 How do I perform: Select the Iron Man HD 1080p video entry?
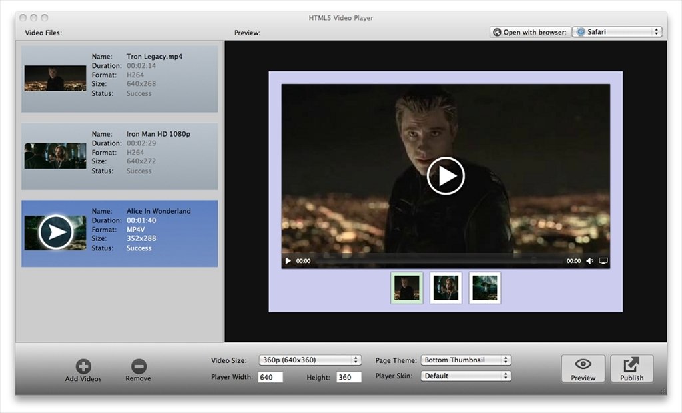point(120,155)
